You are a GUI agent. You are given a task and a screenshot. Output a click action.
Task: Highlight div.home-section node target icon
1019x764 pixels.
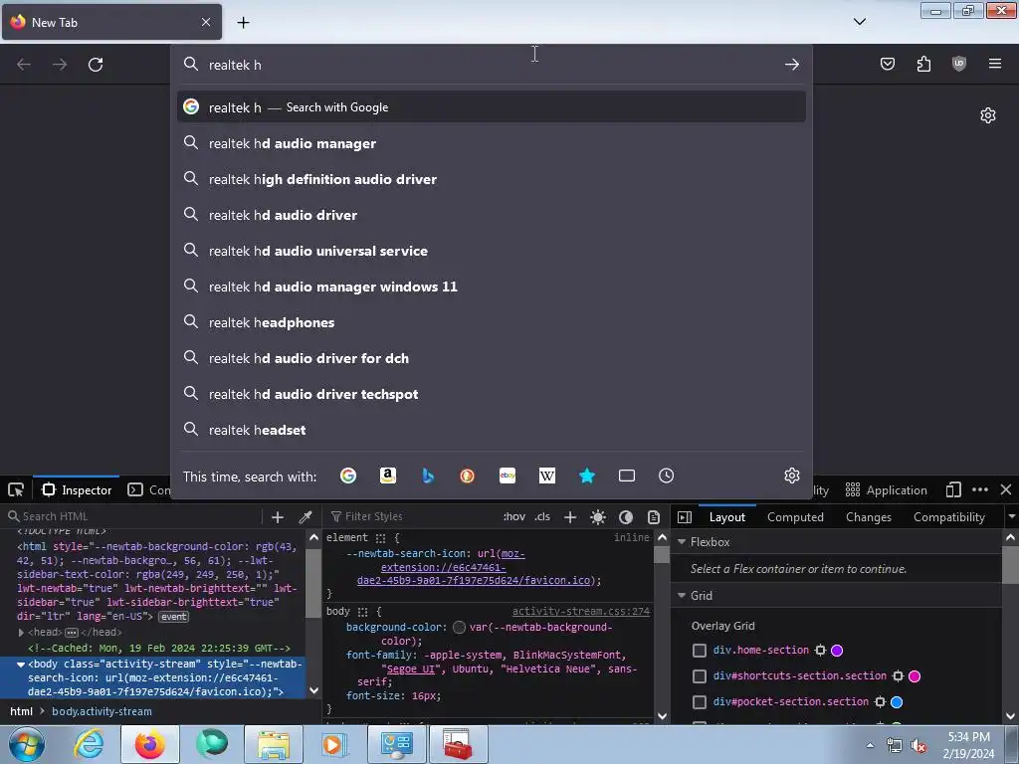[820, 651]
